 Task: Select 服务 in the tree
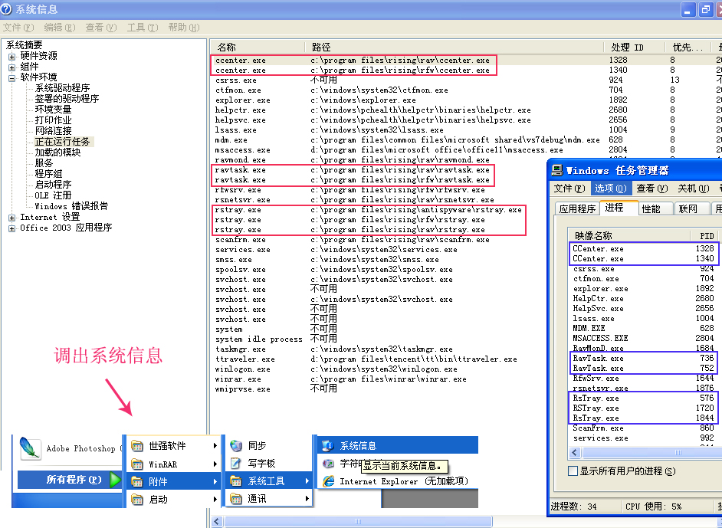(x=44, y=163)
